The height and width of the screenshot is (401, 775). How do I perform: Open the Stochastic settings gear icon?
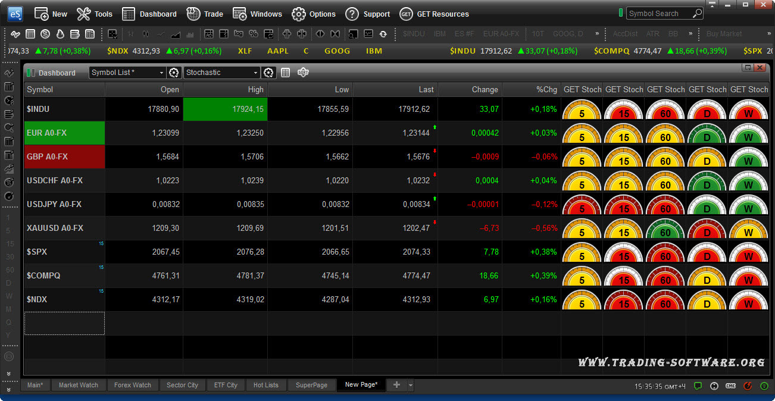[x=268, y=73]
